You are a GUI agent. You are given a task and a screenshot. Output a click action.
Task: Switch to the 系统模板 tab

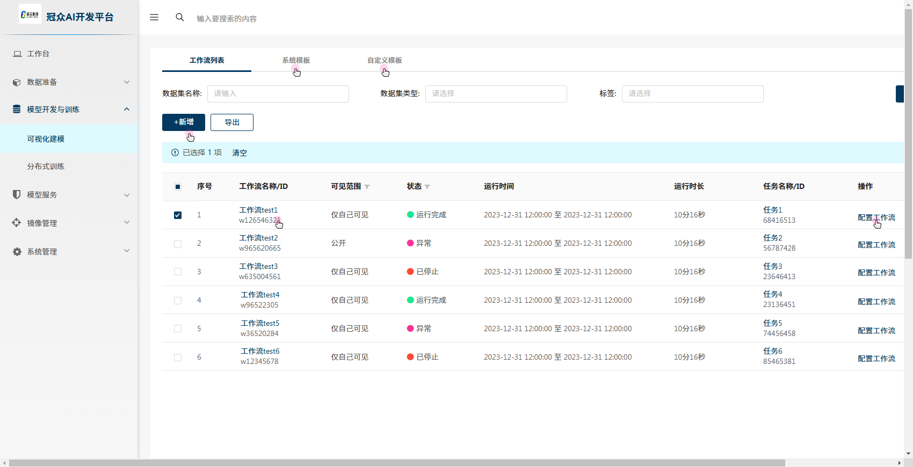(296, 60)
